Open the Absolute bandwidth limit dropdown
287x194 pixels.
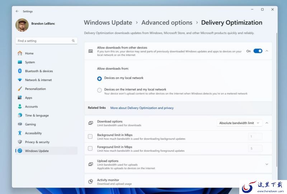[239, 123]
